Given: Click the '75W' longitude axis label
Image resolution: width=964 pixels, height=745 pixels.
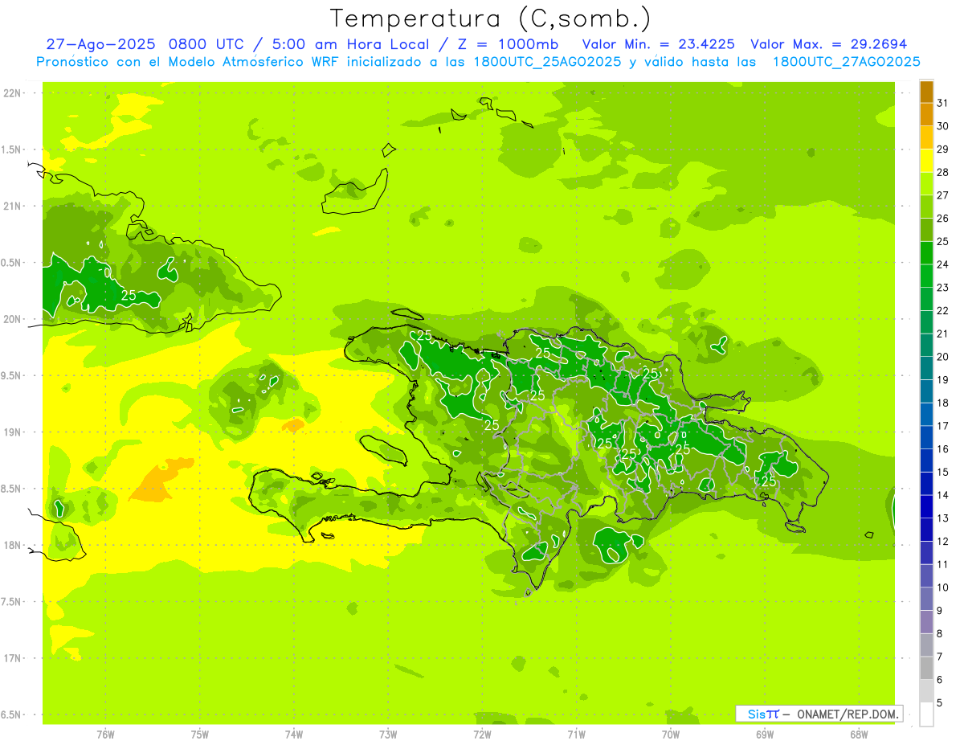Looking at the screenshot, I should pyautogui.click(x=200, y=734).
